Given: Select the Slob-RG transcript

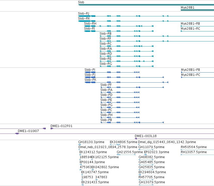Looking at the screenshot, I should 126,66.
